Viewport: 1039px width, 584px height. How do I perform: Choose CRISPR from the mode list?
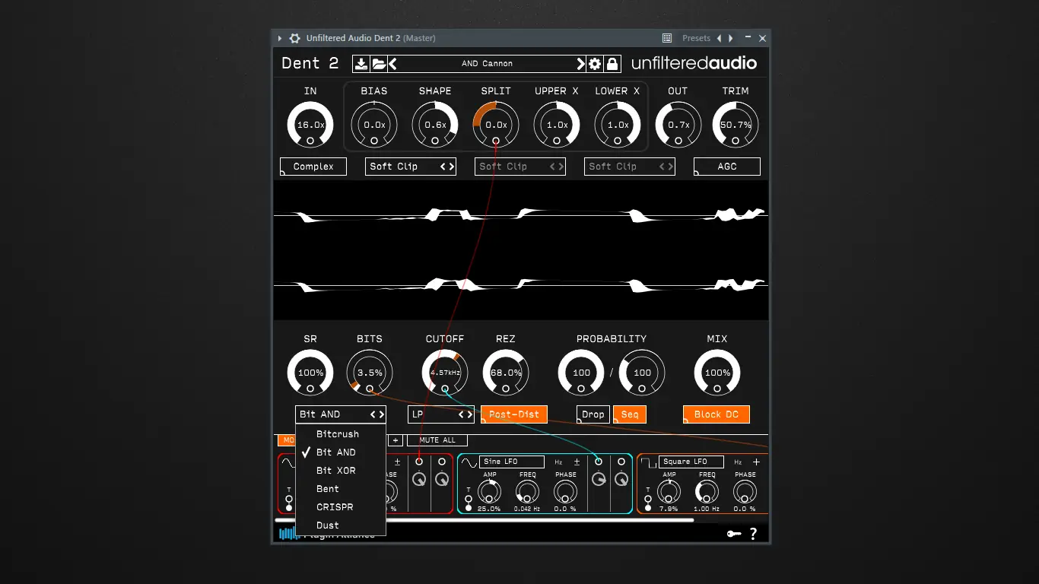point(341,507)
